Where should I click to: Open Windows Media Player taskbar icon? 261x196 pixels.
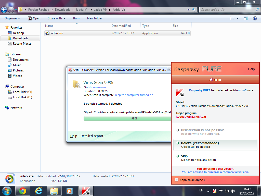70,191
